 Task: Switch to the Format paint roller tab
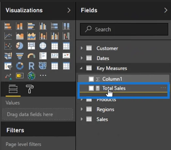pyautogui.click(x=30, y=89)
